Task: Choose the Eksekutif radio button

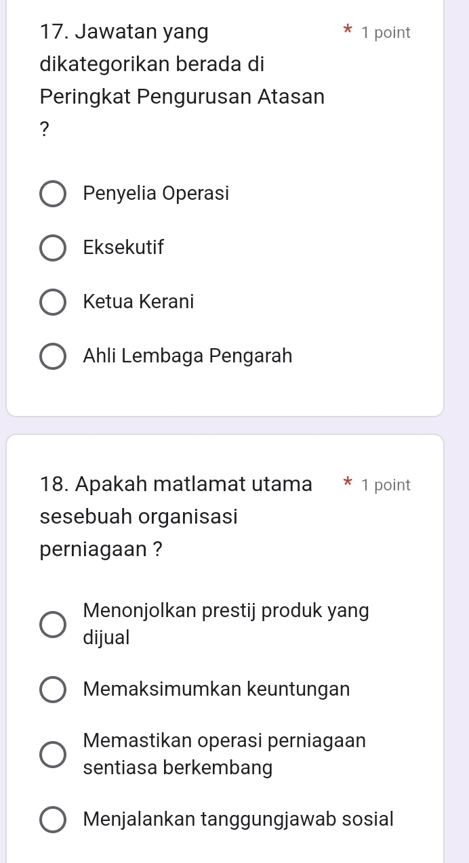Action: coord(54,248)
